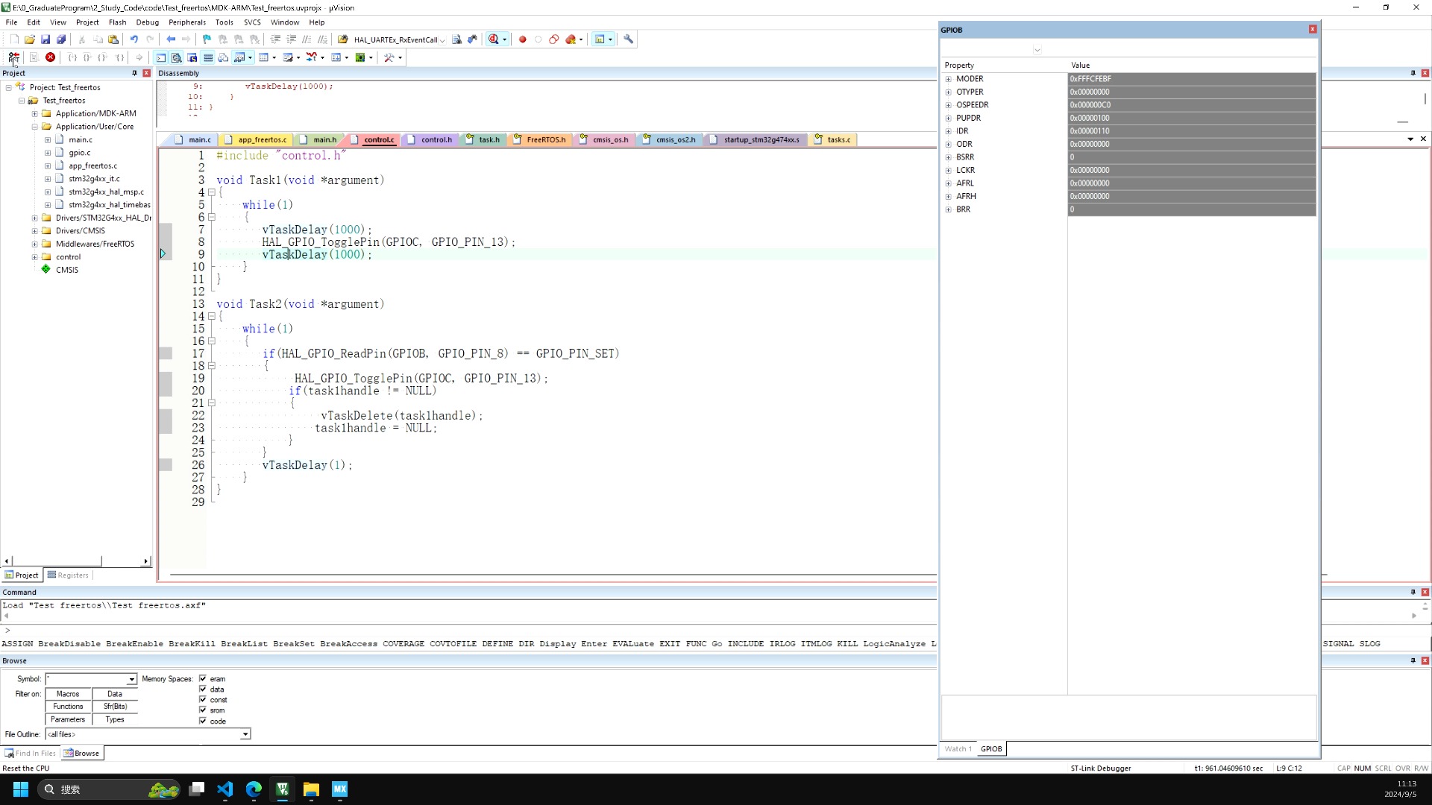Click the Reset CPU toolbar icon

(x=13, y=57)
